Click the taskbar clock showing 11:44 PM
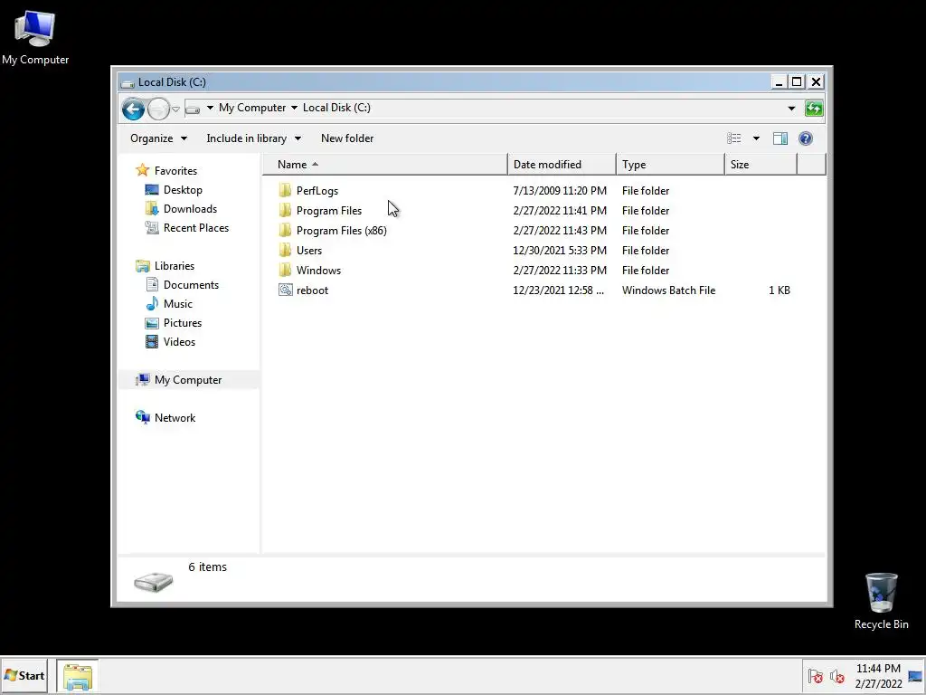The image size is (926, 695). pyautogui.click(x=878, y=676)
